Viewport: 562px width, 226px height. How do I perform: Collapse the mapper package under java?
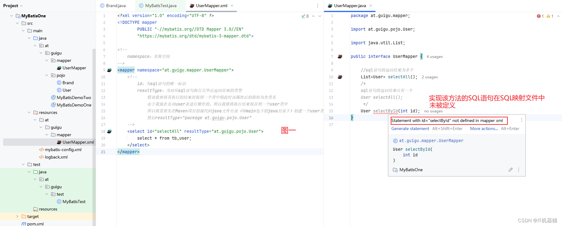click(47, 60)
